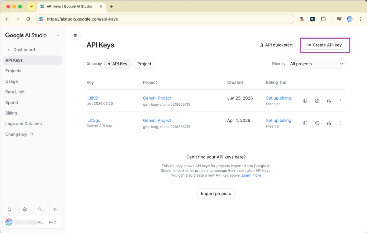
Task: Set up billing for the ...iiKQ key
Action: click(278, 98)
